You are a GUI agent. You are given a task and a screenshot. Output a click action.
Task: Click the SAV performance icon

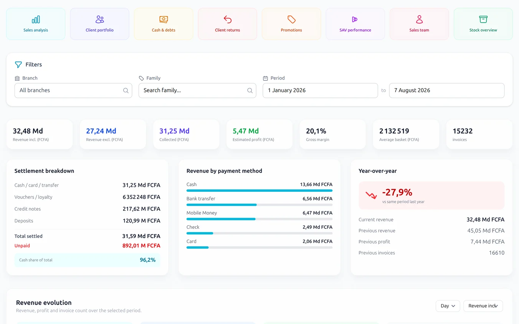point(355,19)
